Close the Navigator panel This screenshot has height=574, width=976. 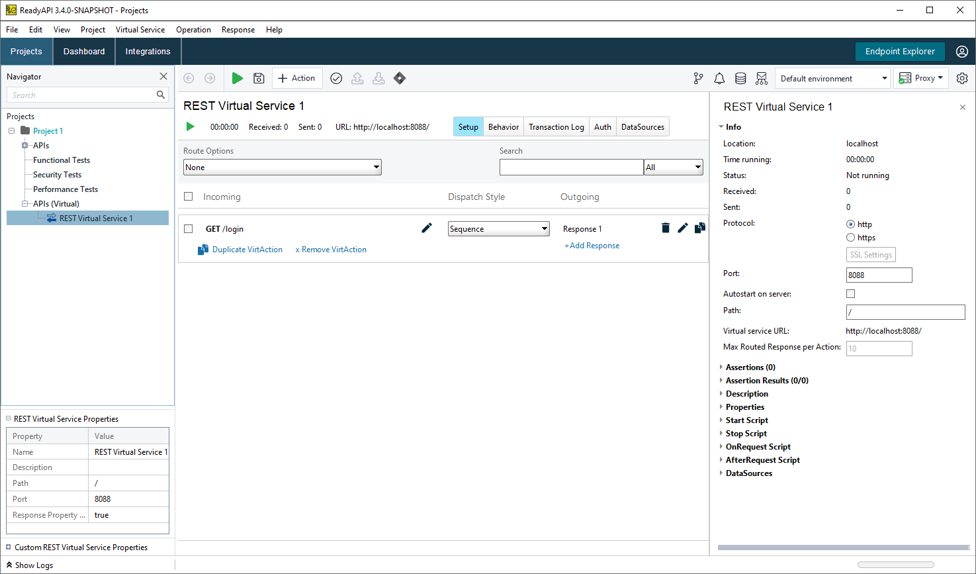click(163, 76)
